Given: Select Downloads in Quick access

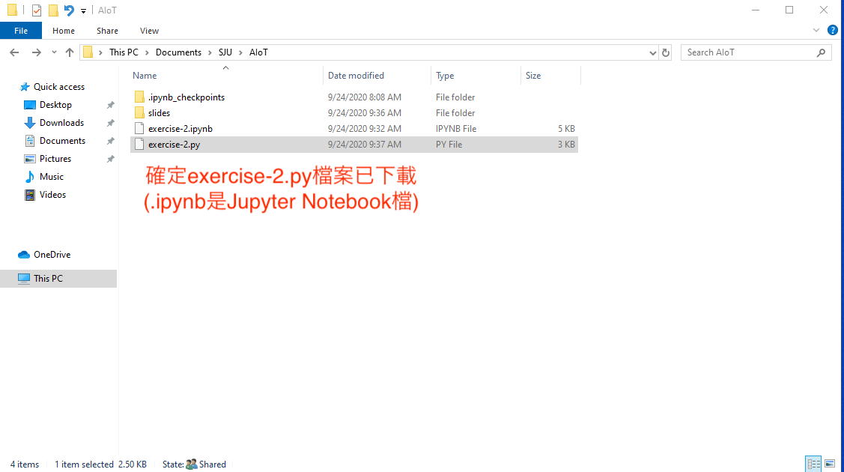Looking at the screenshot, I should 61,123.
